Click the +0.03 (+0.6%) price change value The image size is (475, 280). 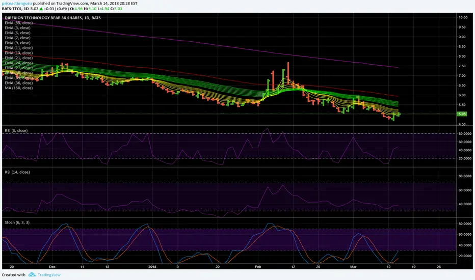click(x=57, y=9)
